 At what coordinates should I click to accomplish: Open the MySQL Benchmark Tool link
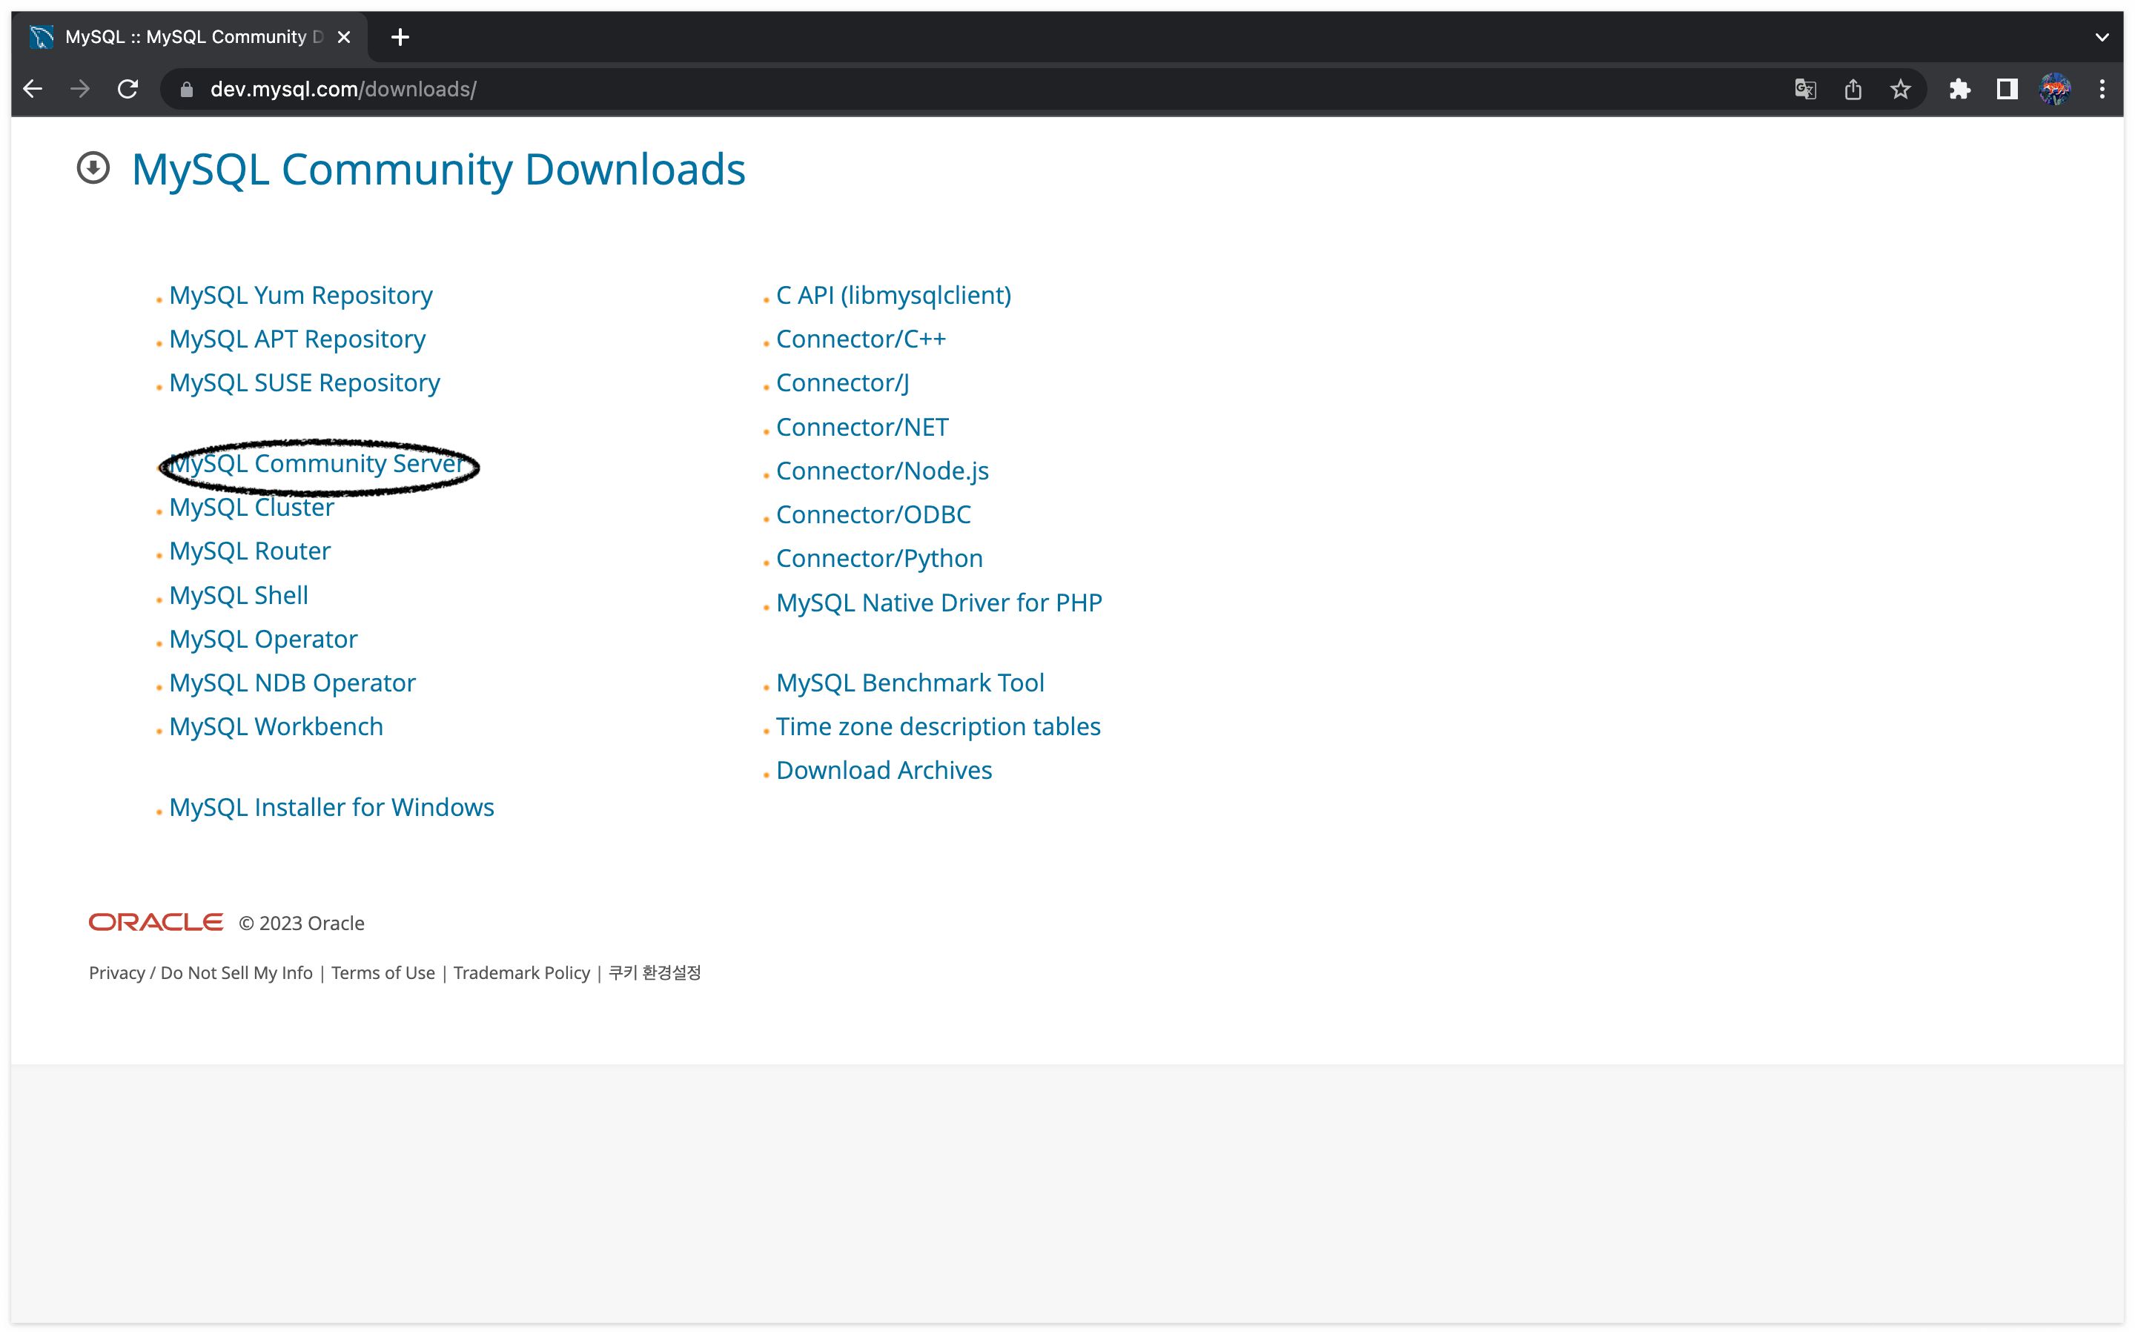click(x=910, y=683)
